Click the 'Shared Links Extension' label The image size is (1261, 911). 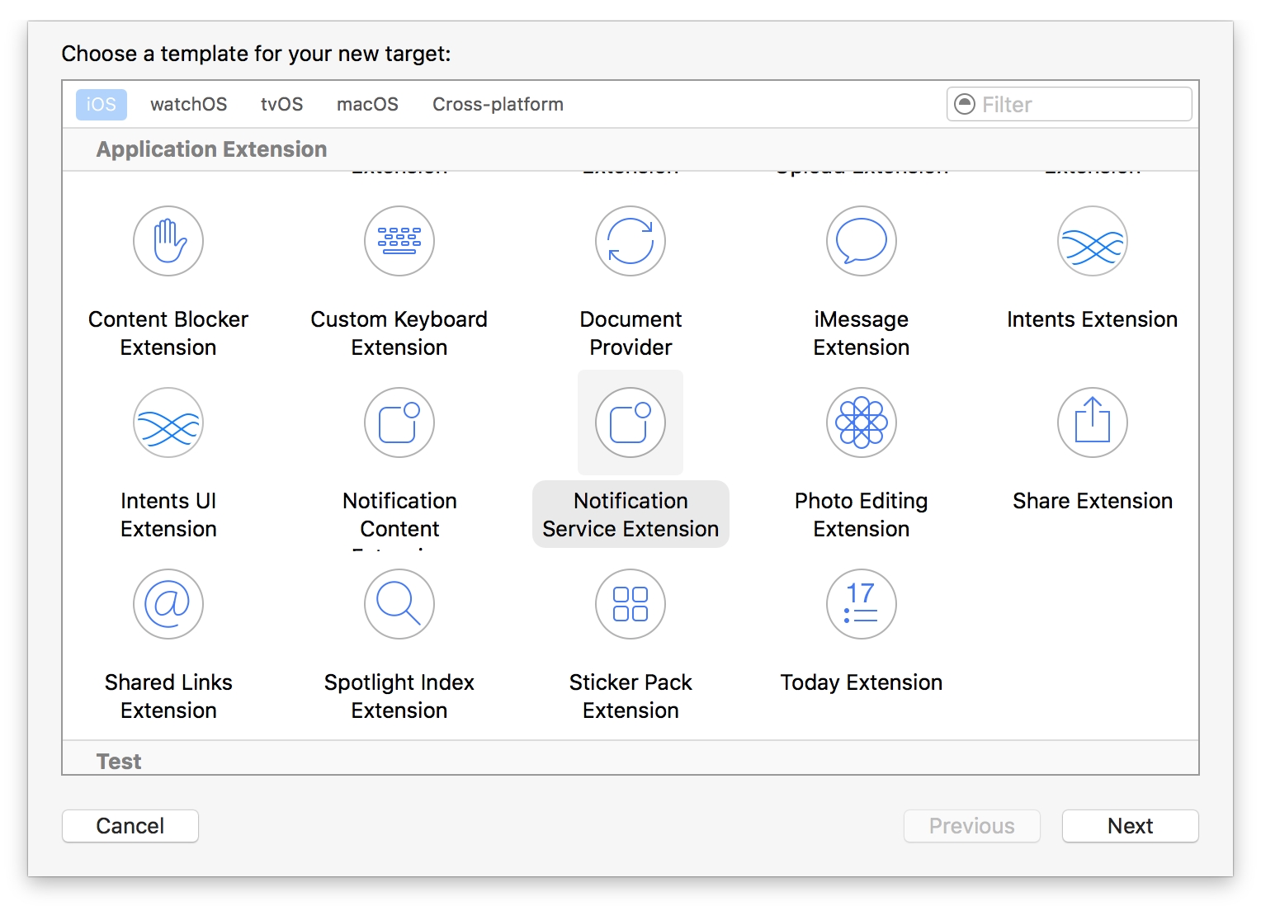[168, 696]
